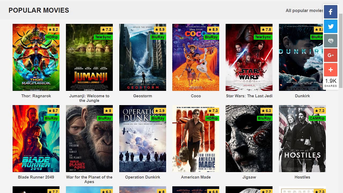Click the BluRay label on Coco
Viewport: 343px width, 193px height.
click(211, 37)
